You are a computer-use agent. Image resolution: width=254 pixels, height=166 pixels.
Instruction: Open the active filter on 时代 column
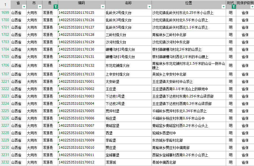point(234,7)
